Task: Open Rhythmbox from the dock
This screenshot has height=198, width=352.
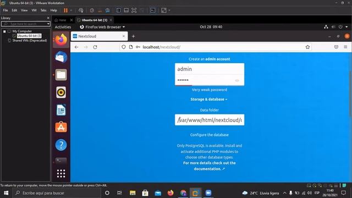Action: point(61,92)
